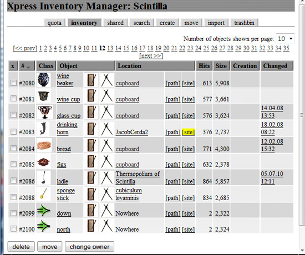Switch to the quota tab
The width and height of the screenshot is (305, 255).
(x=54, y=23)
